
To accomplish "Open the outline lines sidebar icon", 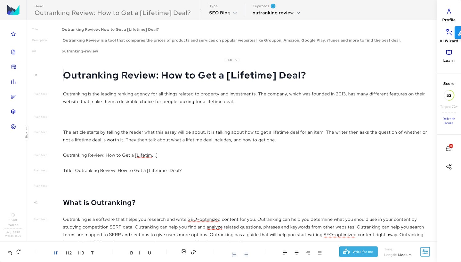I will 13,97.
